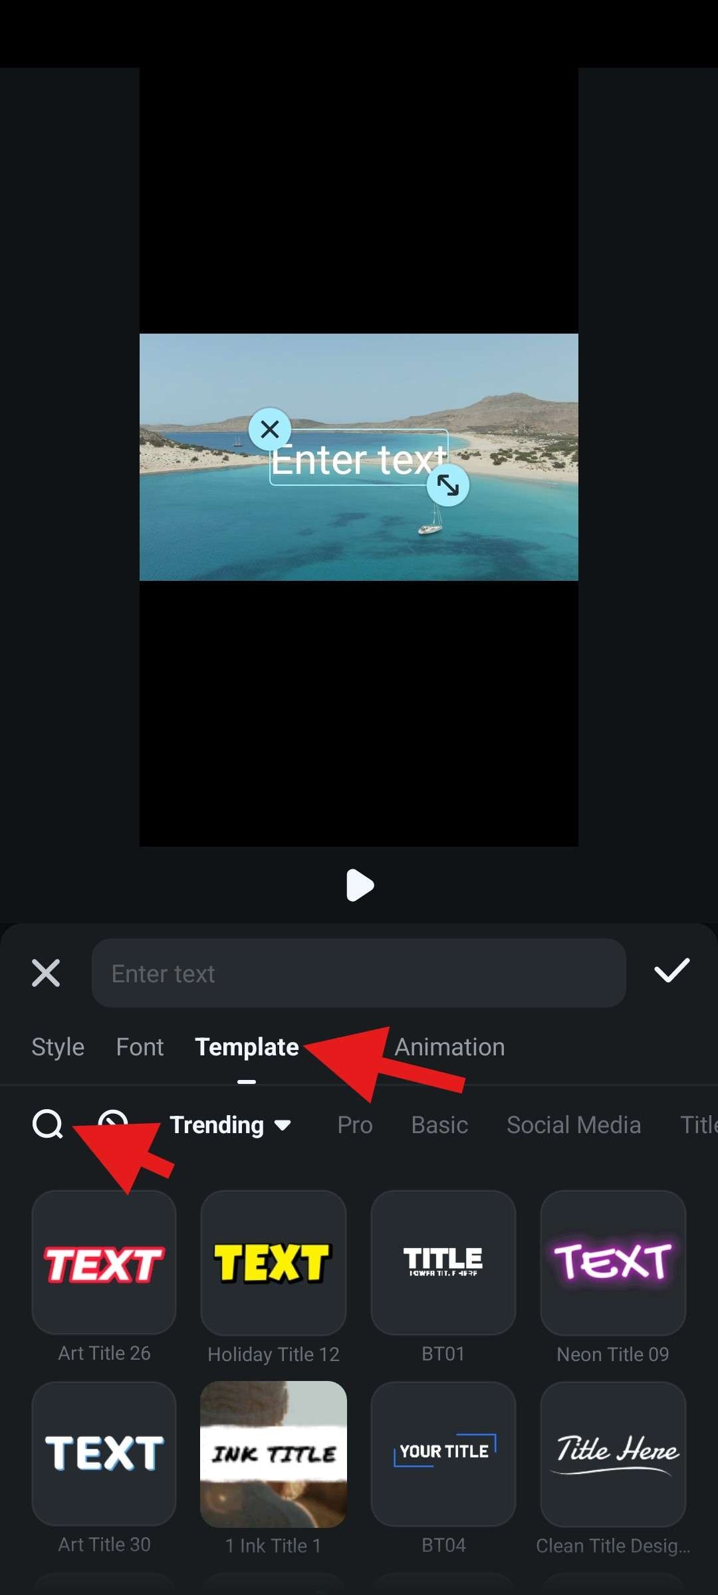Select the no-template (none) icon
Viewport: 718px width, 1595px height.
pyautogui.click(x=113, y=1123)
